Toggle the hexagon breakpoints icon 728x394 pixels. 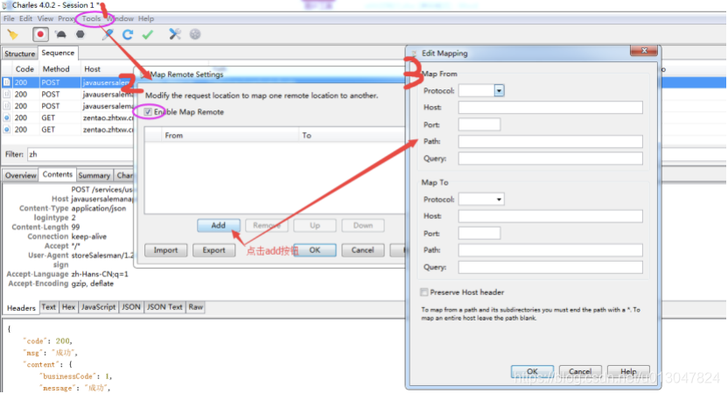point(80,34)
